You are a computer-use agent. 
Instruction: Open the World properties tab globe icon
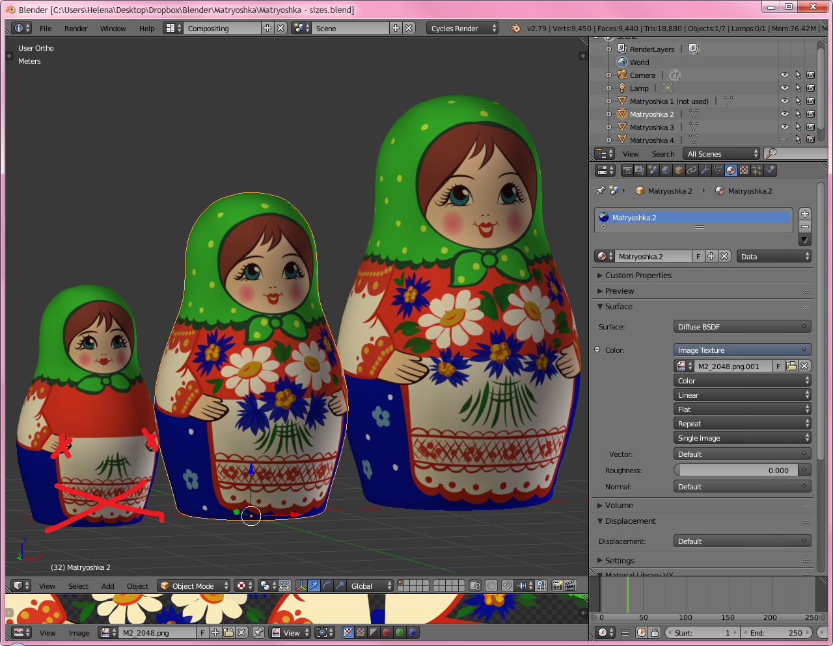coord(666,170)
